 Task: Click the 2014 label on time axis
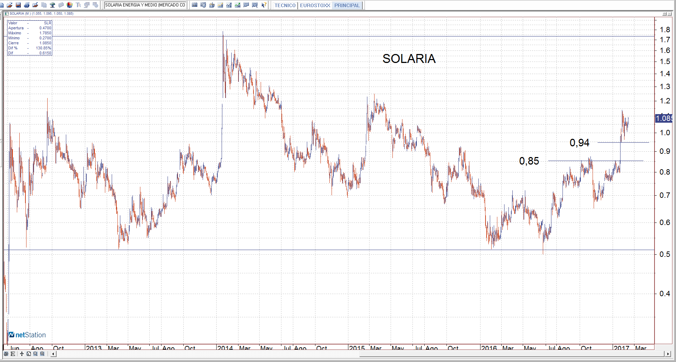pos(225,348)
